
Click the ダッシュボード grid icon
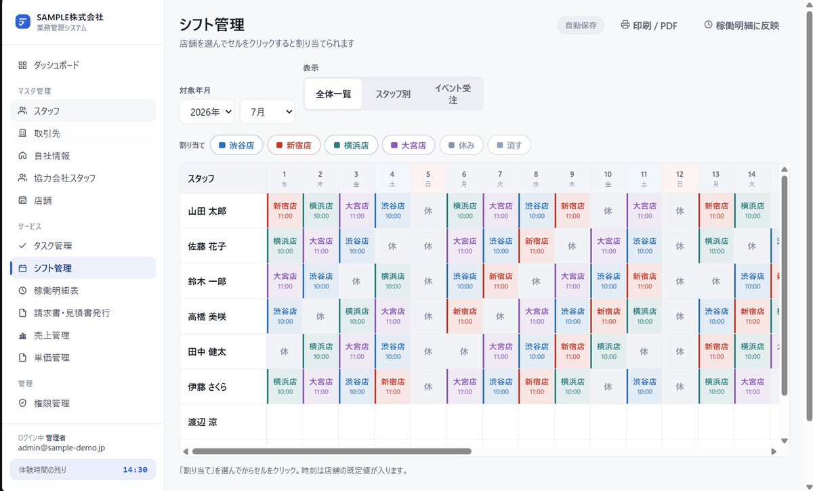pos(22,65)
